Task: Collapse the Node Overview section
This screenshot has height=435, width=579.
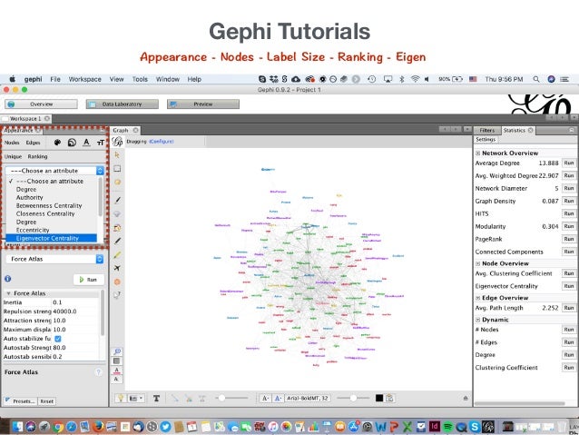Action: tap(478, 263)
